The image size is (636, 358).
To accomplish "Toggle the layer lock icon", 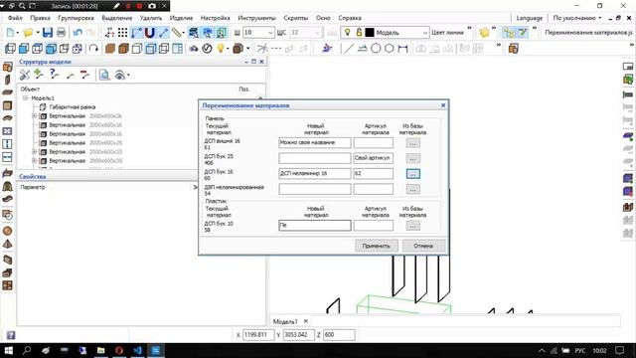I will click(x=359, y=33).
